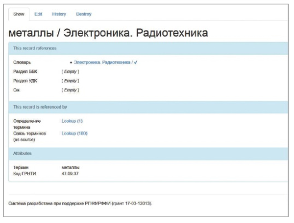Open the Edit tab

(x=38, y=14)
